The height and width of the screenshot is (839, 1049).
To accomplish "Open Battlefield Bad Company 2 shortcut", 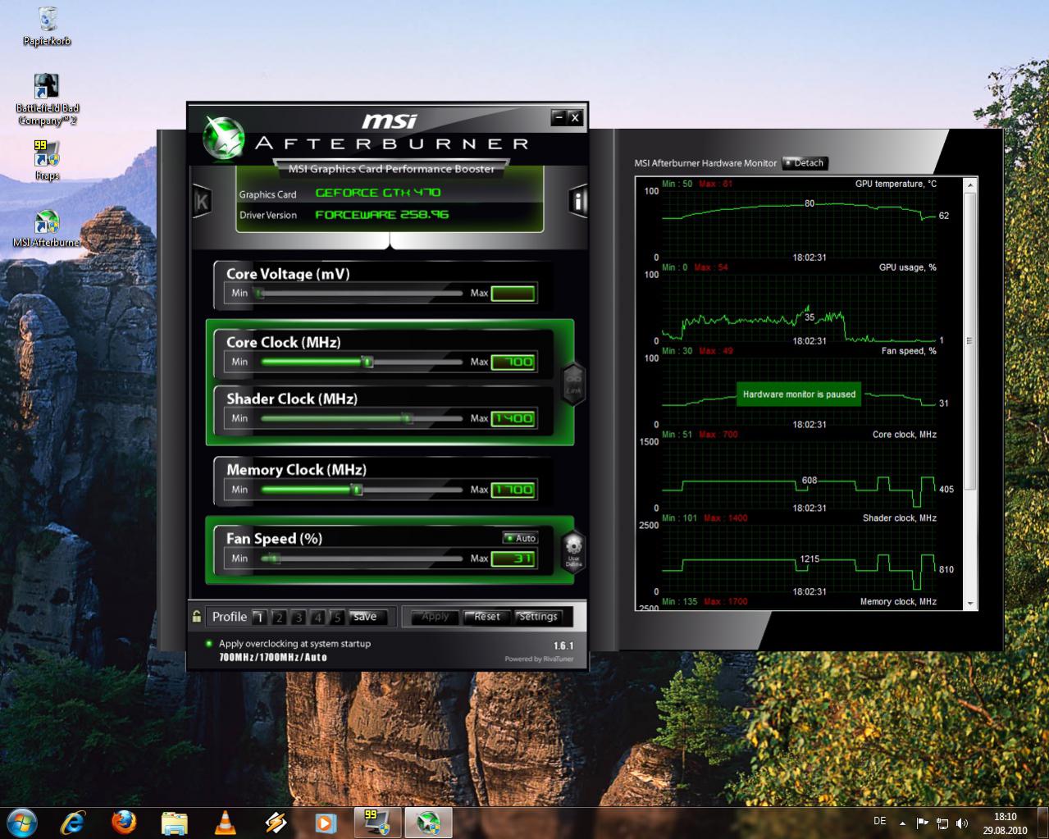I will tap(48, 100).
